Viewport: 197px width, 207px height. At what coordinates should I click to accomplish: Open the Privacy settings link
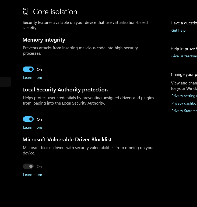[184, 96]
